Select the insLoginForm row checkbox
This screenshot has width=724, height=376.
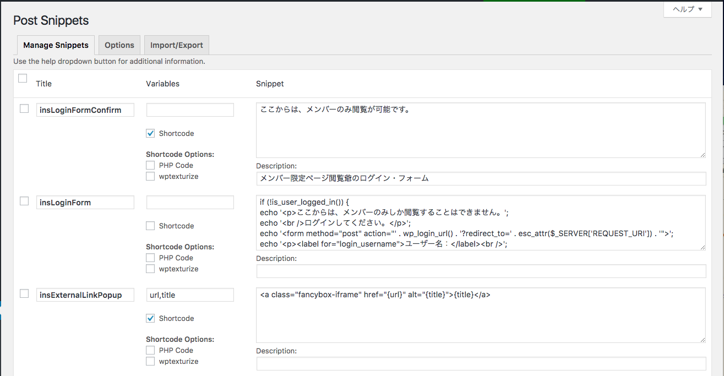click(x=24, y=201)
